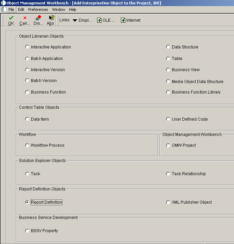Expand the Links dropdown arrow

75,20
